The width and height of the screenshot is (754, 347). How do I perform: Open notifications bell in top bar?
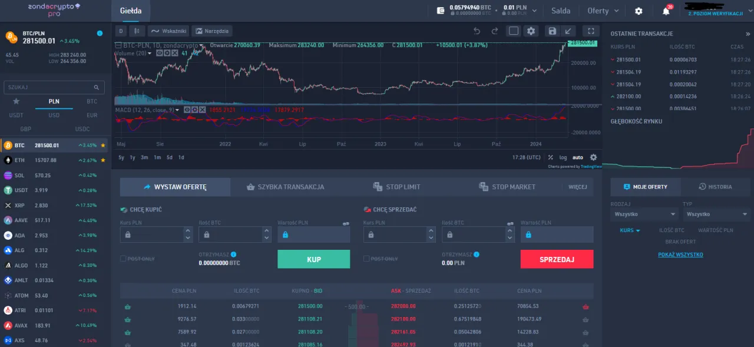point(666,11)
